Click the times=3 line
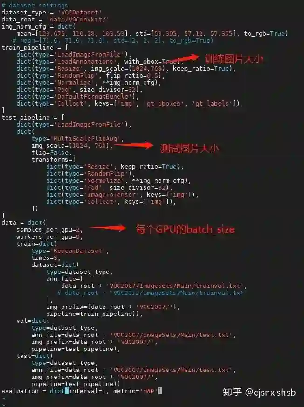Viewport: 304px width, 407px height. pyautogui.click(x=46, y=258)
